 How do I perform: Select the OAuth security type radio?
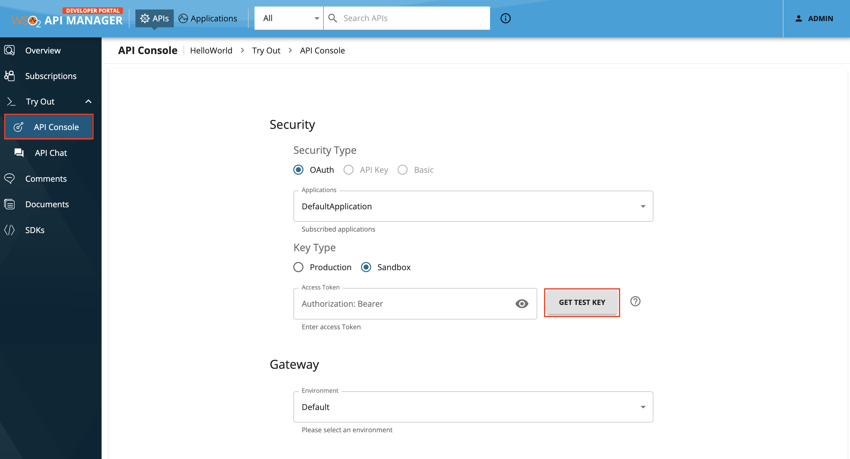pyautogui.click(x=298, y=170)
